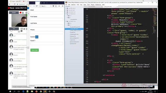
Task: Close the 1_hw_done.html editor tab
Action: coord(101,7)
